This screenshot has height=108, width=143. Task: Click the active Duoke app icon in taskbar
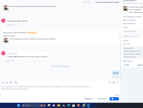[88, 105]
